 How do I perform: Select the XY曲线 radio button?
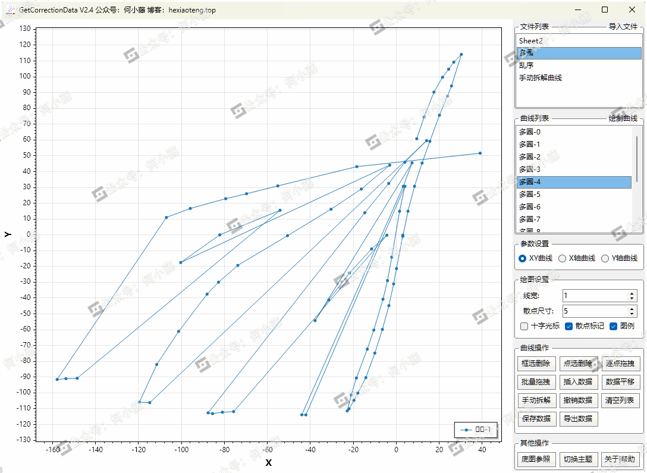point(523,258)
